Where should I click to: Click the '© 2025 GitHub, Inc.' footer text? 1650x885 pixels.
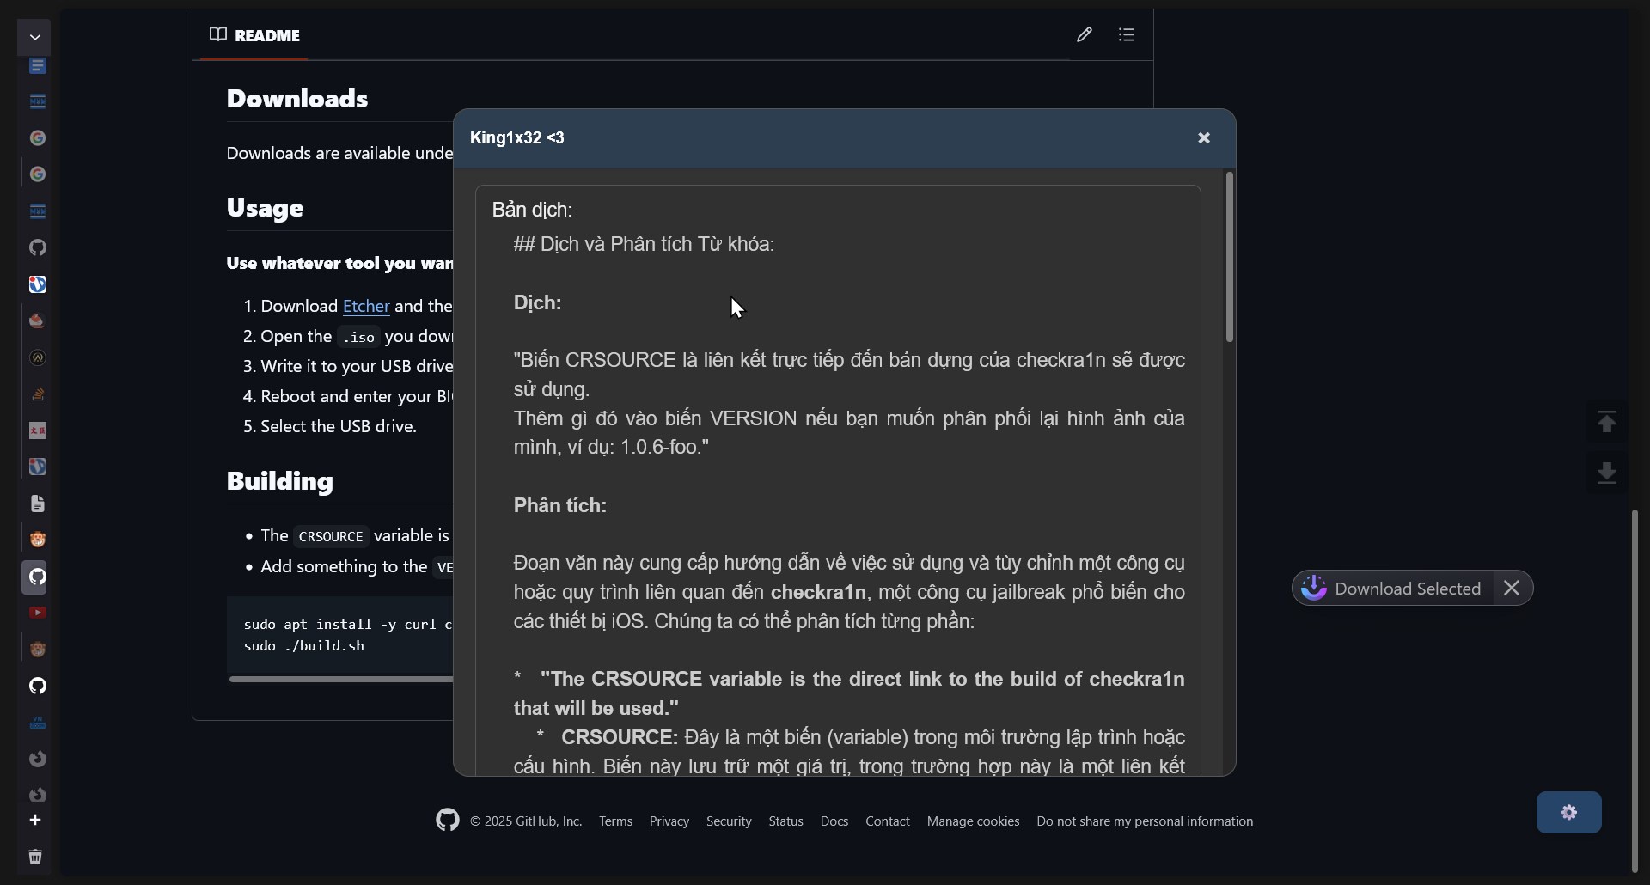coord(526,821)
